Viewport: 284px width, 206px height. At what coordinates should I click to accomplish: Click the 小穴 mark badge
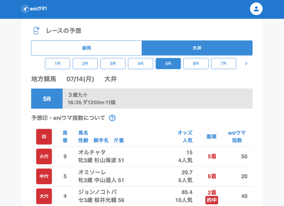point(44,157)
